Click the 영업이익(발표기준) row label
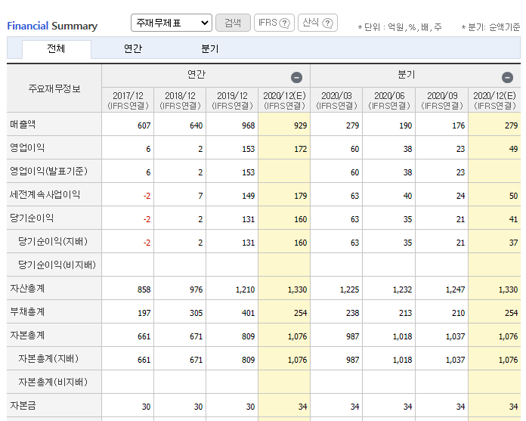Image resolution: width=526 pixels, height=421 pixels. (48, 172)
